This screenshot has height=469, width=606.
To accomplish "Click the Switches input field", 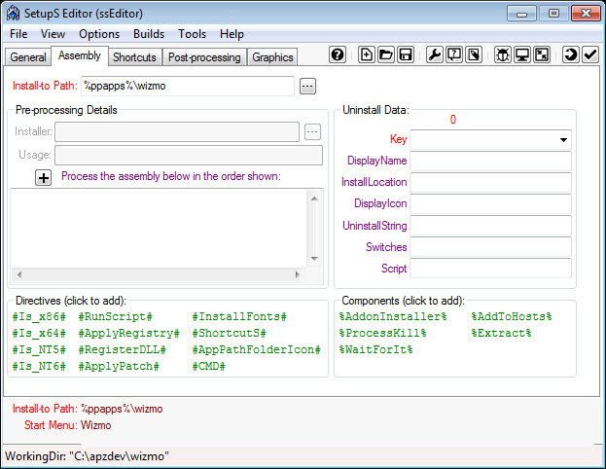I will click(x=490, y=247).
